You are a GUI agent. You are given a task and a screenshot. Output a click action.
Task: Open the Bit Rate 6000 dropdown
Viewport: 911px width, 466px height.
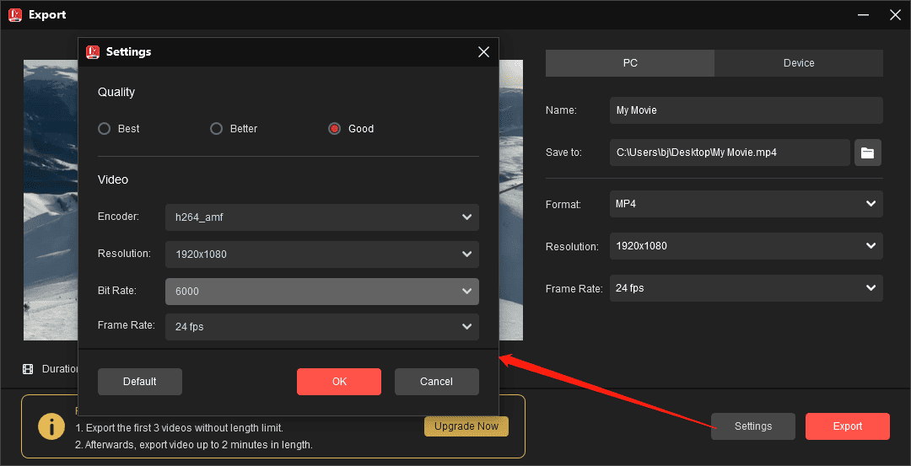[322, 292]
